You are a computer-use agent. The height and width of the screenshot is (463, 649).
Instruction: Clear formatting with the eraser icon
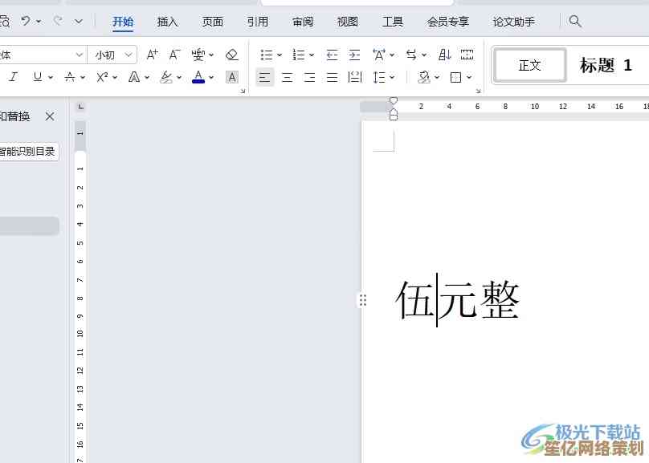(x=231, y=55)
